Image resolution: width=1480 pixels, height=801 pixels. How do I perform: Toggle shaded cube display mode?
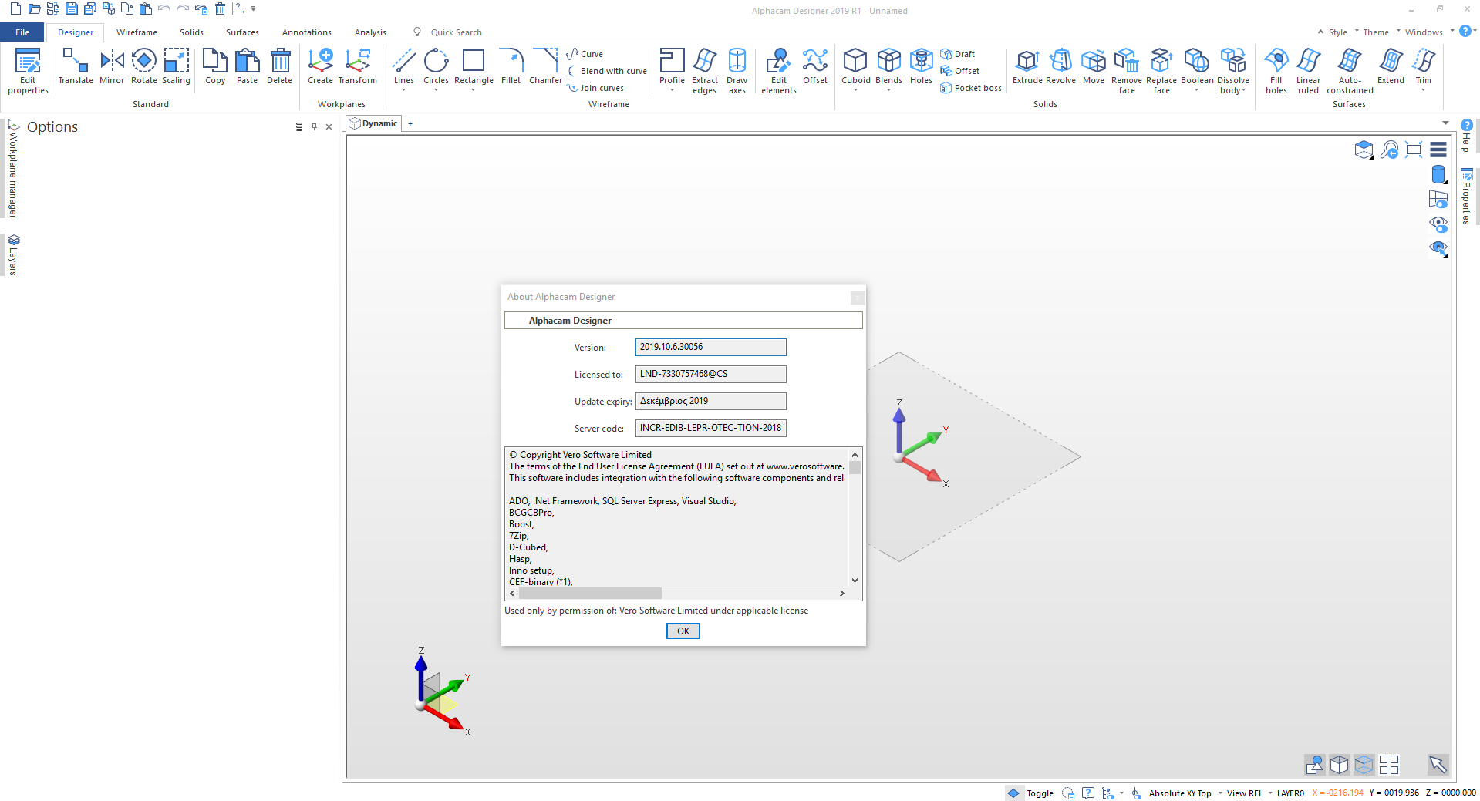[1340, 764]
